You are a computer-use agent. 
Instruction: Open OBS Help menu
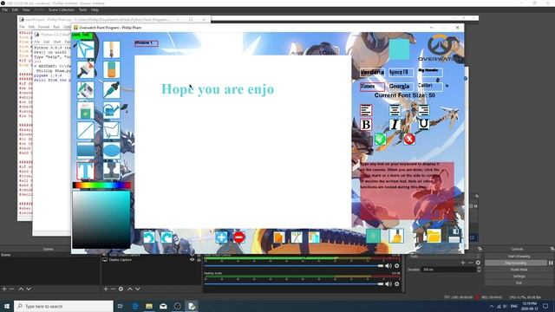click(x=95, y=10)
